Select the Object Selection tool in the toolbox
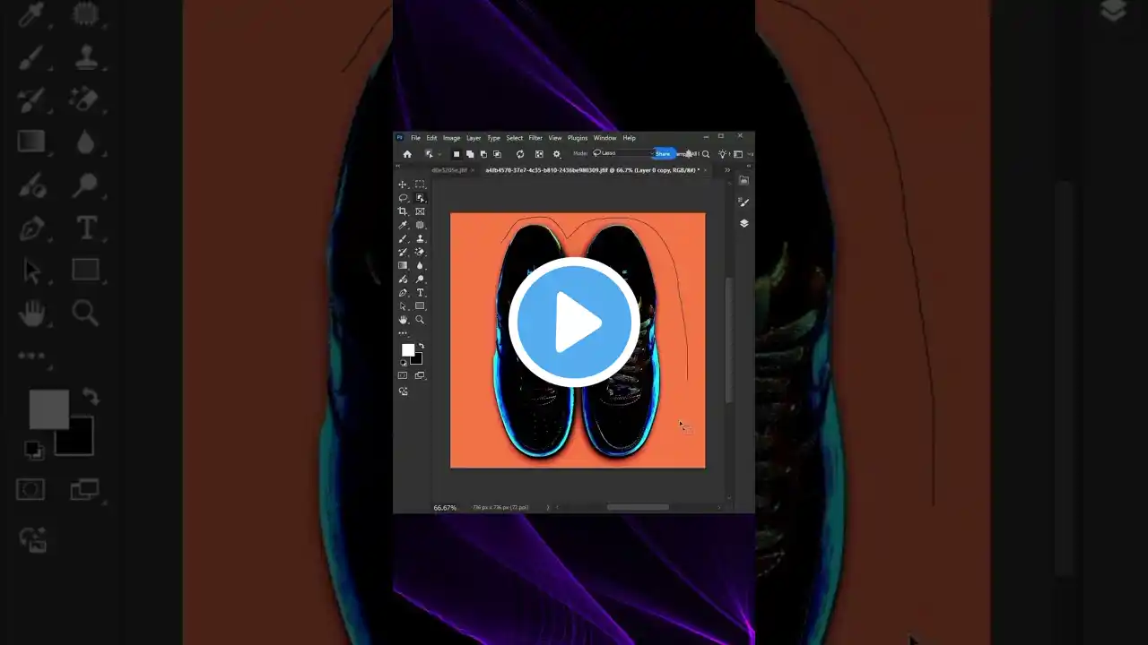The height and width of the screenshot is (645, 1148). pyautogui.click(x=420, y=198)
